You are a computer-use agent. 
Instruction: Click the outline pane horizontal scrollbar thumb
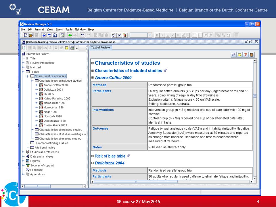pos(37,186)
